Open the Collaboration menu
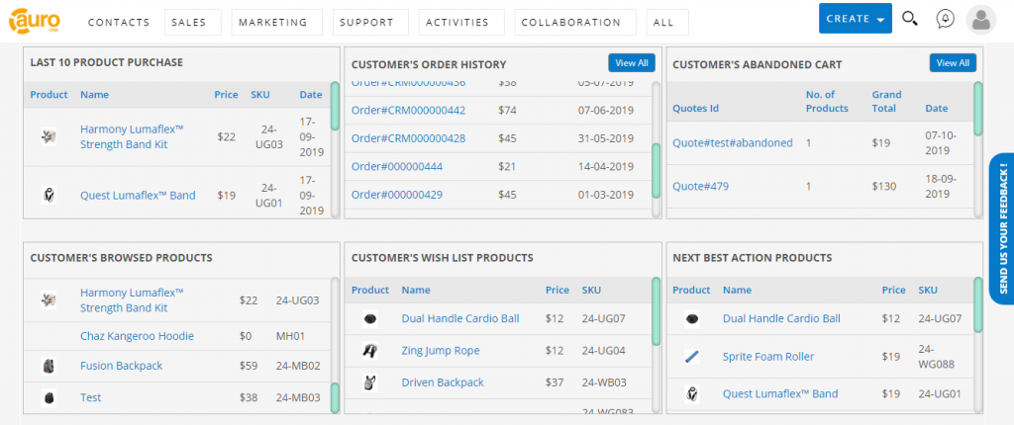The width and height of the screenshot is (1014, 425). tap(575, 22)
